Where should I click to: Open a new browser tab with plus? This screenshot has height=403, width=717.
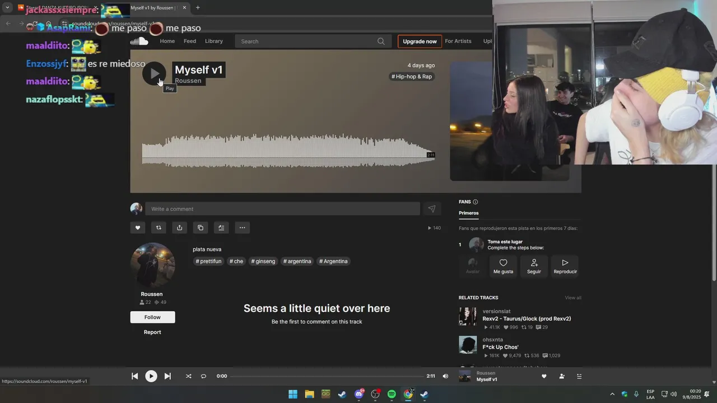[197, 8]
